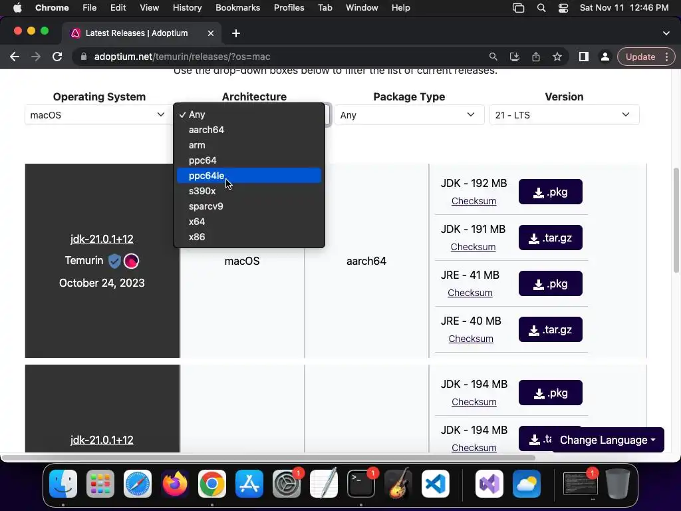Open the Chrome menu bar item
Image resolution: width=681 pixels, height=511 pixels.
[52, 8]
